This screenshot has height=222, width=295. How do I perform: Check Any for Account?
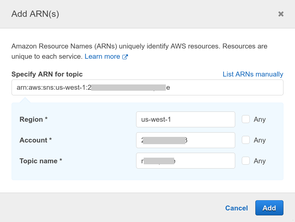[x=246, y=140]
